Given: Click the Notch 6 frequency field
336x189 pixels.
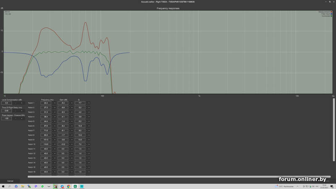Looking at the screenshot, I should click(x=46, y=126).
